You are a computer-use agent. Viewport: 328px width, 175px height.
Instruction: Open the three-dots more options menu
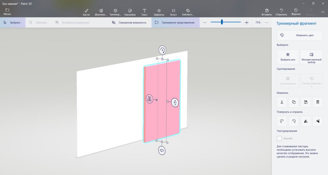[266, 22]
